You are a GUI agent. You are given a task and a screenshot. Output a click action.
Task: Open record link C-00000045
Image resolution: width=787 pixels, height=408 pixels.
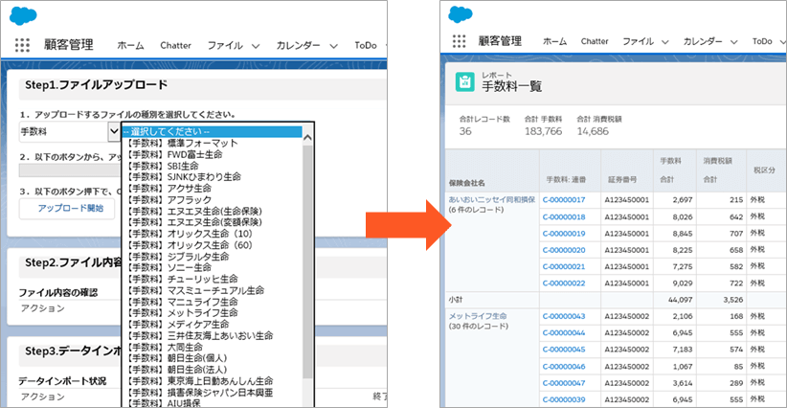click(x=564, y=350)
